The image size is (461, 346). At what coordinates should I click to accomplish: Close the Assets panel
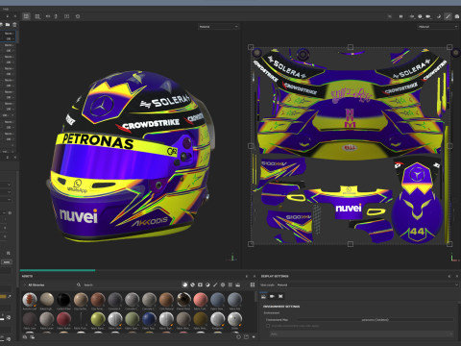tap(255, 276)
